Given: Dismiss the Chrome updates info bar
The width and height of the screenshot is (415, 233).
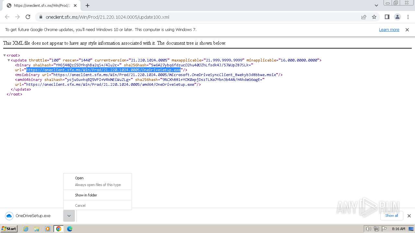Looking at the screenshot, I should (x=407, y=30).
